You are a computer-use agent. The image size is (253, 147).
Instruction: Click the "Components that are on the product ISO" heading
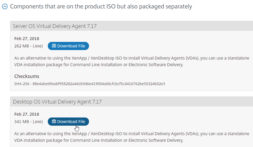point(101,7)
